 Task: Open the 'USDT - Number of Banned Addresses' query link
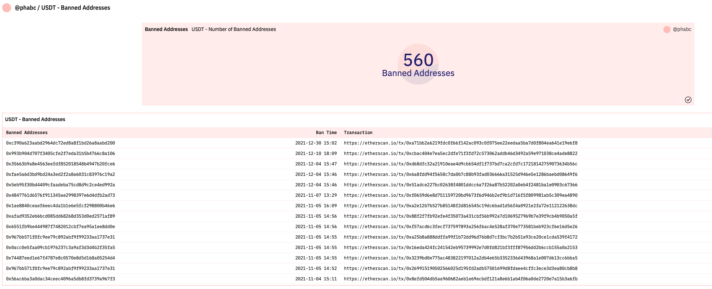pos(233,30)
